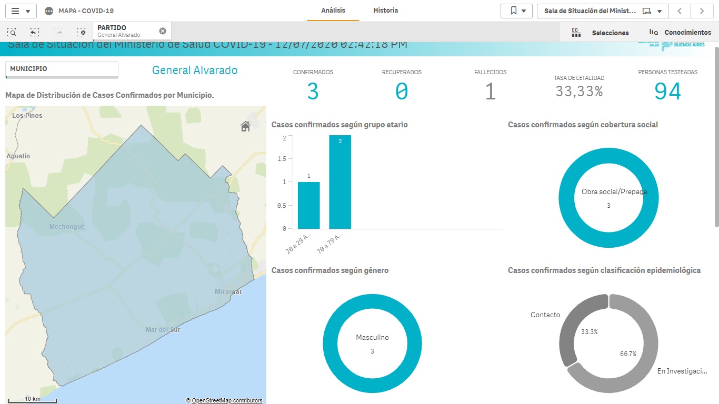
Task: Switch to the Historia tab
Action: tap(386, 11)
